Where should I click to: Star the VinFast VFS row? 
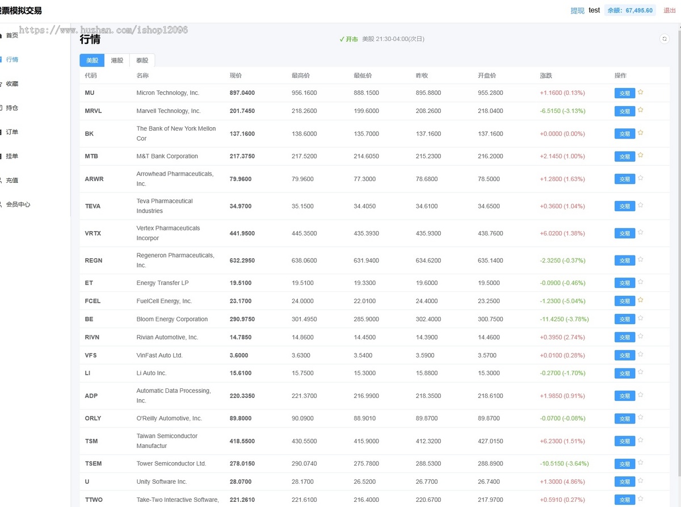coord(640,355)
